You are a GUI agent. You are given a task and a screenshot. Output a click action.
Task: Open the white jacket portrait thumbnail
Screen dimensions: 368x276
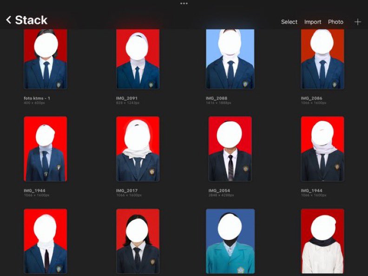tap(322, 241)
